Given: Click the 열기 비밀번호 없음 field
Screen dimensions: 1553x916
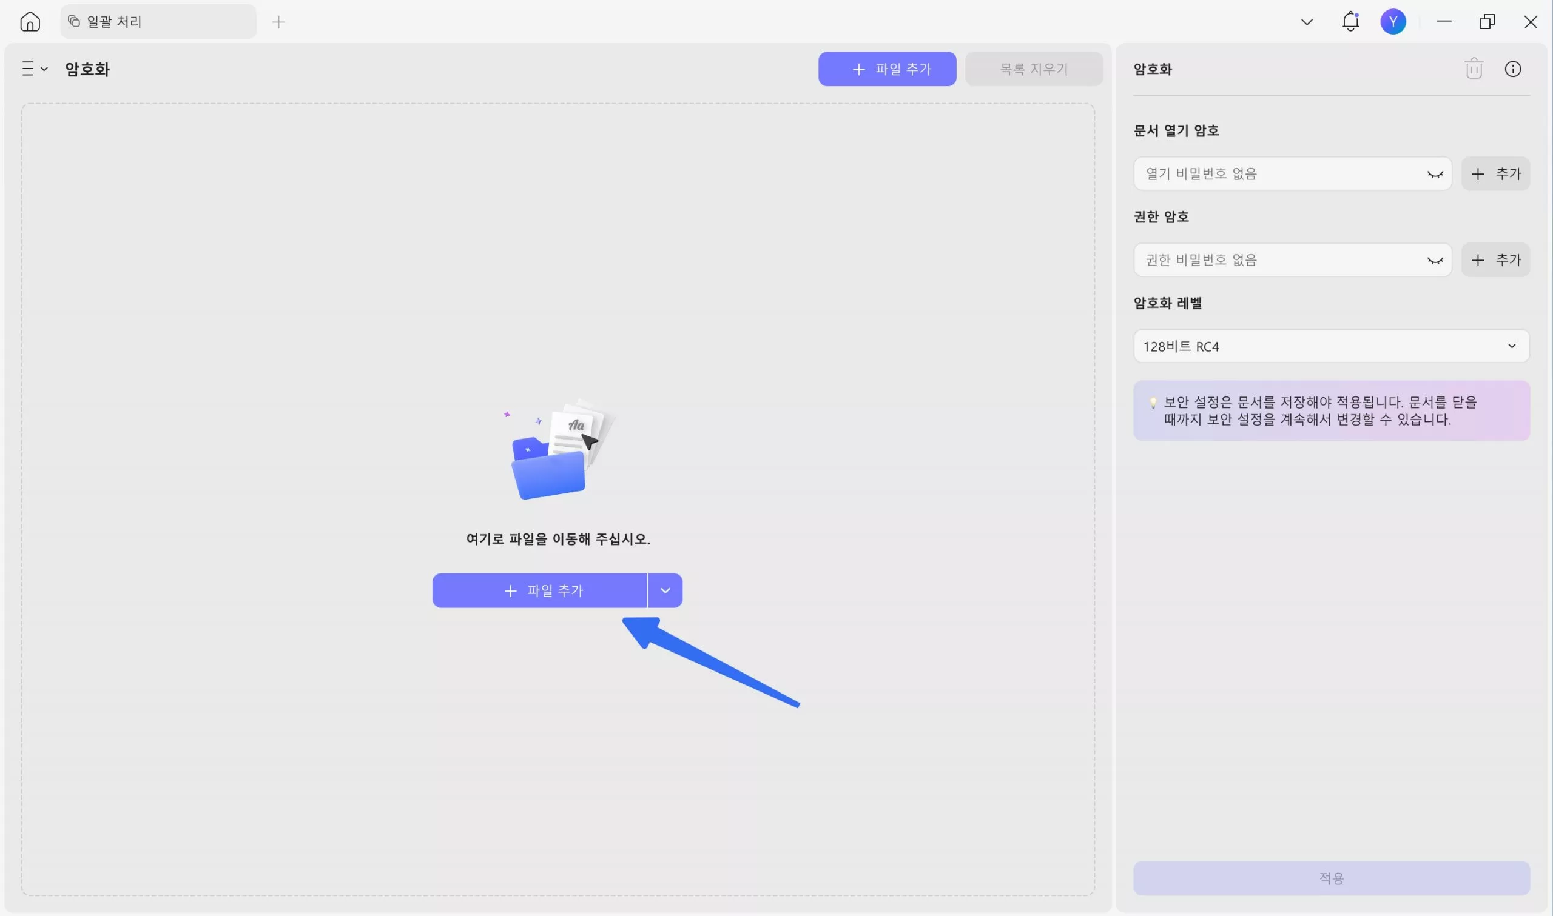Looking at the screenshot, I should click(x=1278, y=174).
